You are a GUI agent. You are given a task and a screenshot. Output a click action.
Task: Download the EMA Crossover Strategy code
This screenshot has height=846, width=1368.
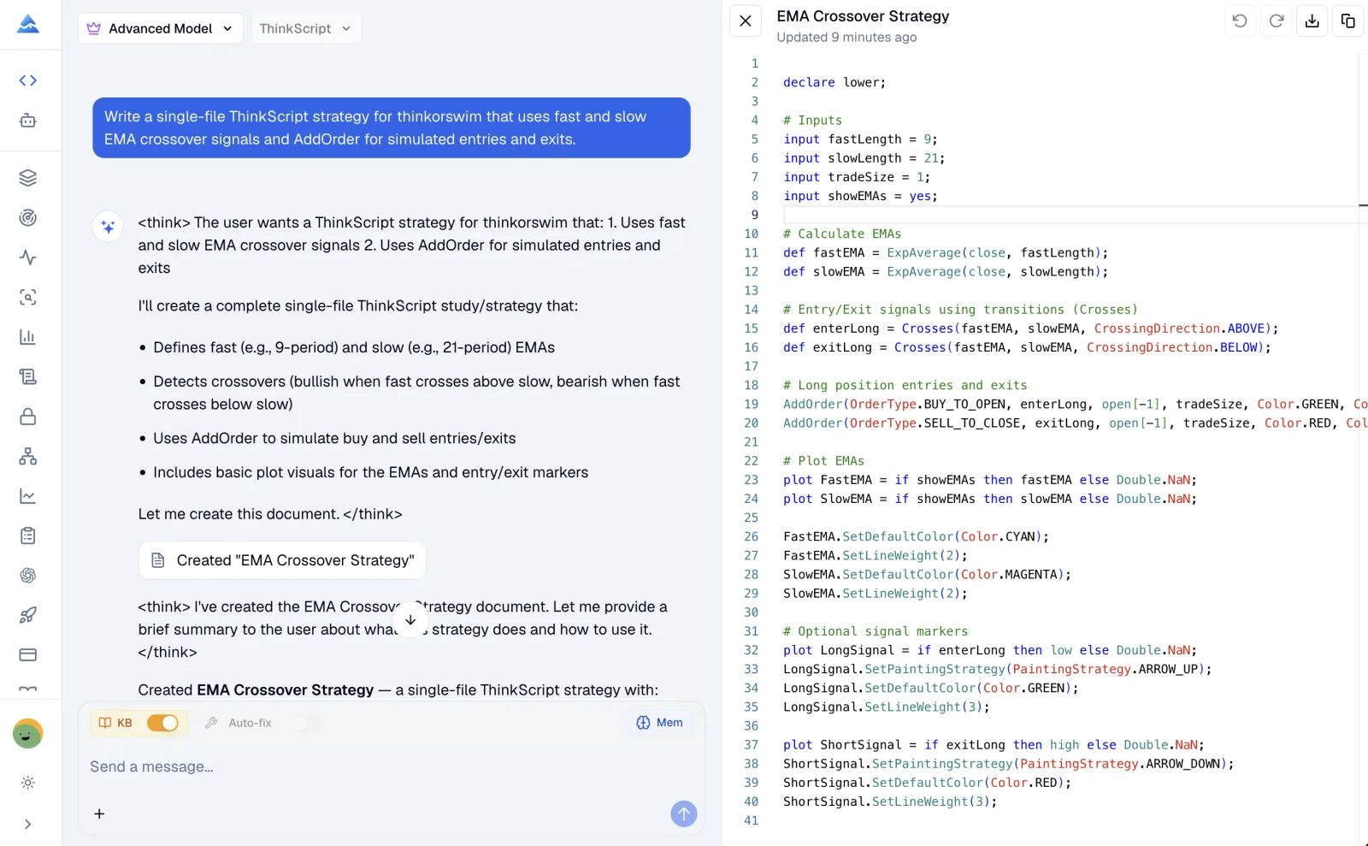(x=1312, y=21)
